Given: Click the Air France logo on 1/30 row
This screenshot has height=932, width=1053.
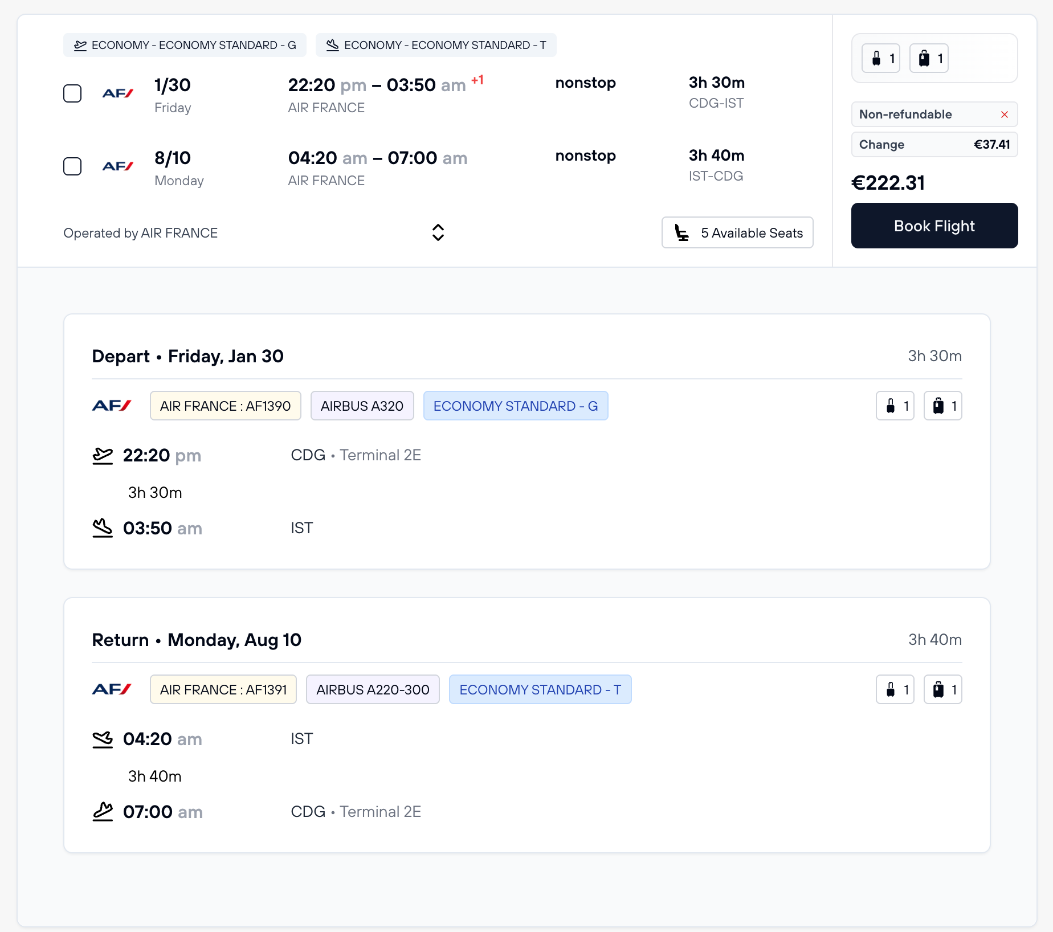Looking at the screenshot, I should point(117,93).
